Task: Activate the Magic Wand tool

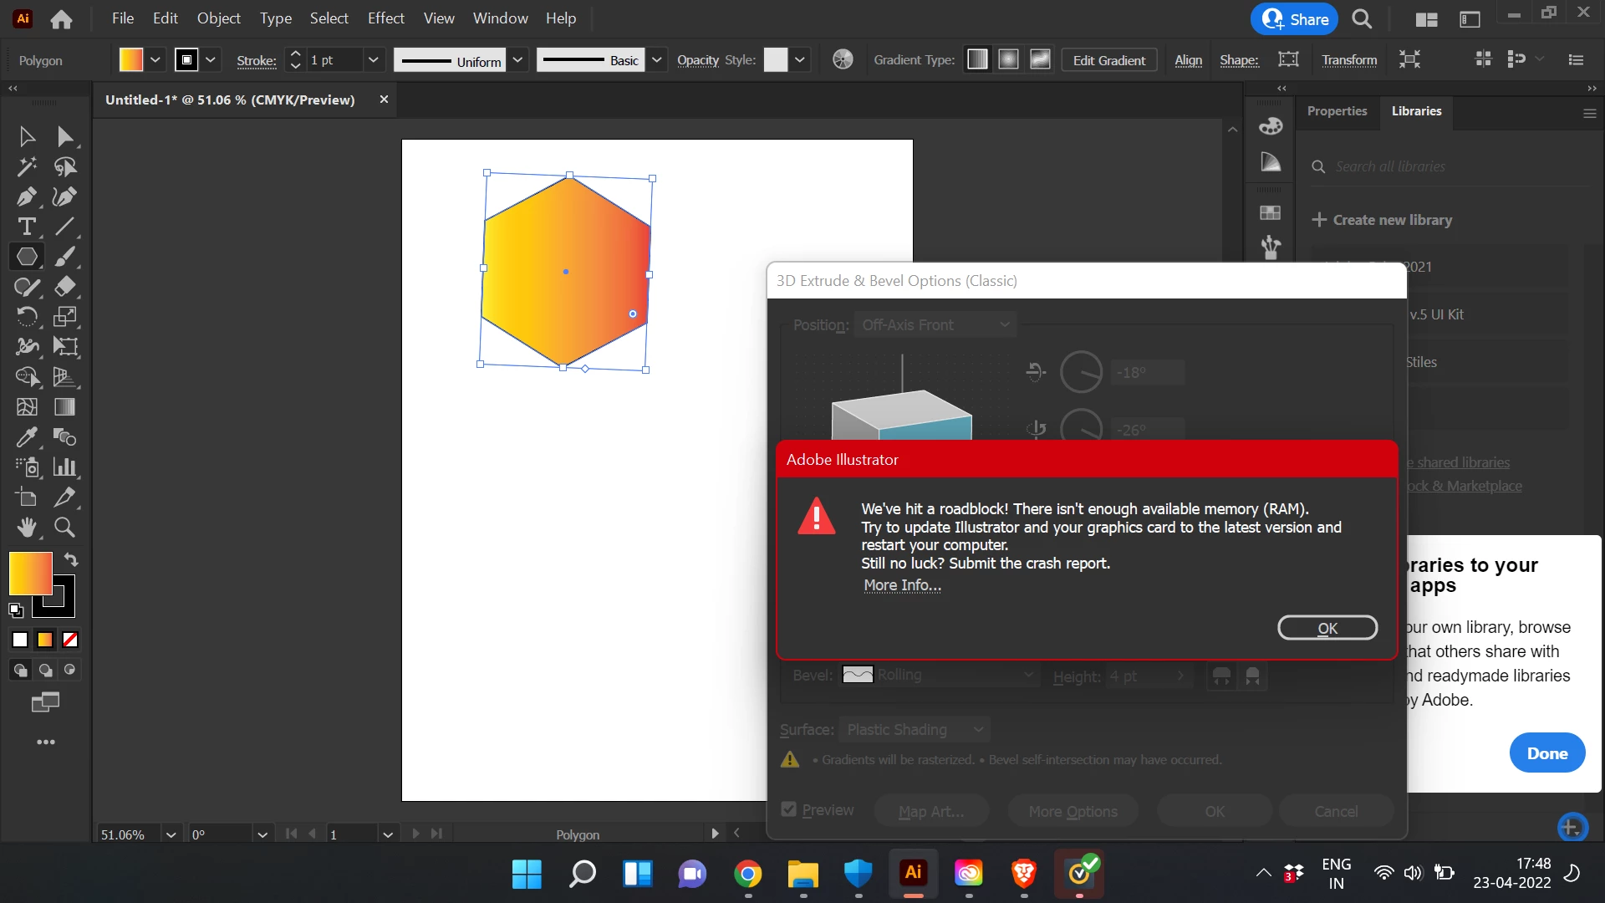Action: point(26,166)
